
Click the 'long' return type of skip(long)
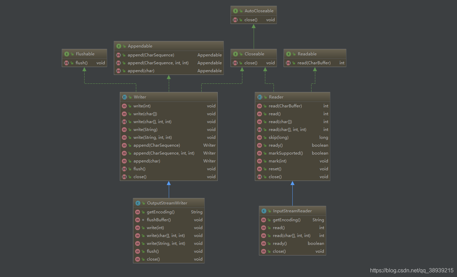pyautogui.click(x=324, y=137)
